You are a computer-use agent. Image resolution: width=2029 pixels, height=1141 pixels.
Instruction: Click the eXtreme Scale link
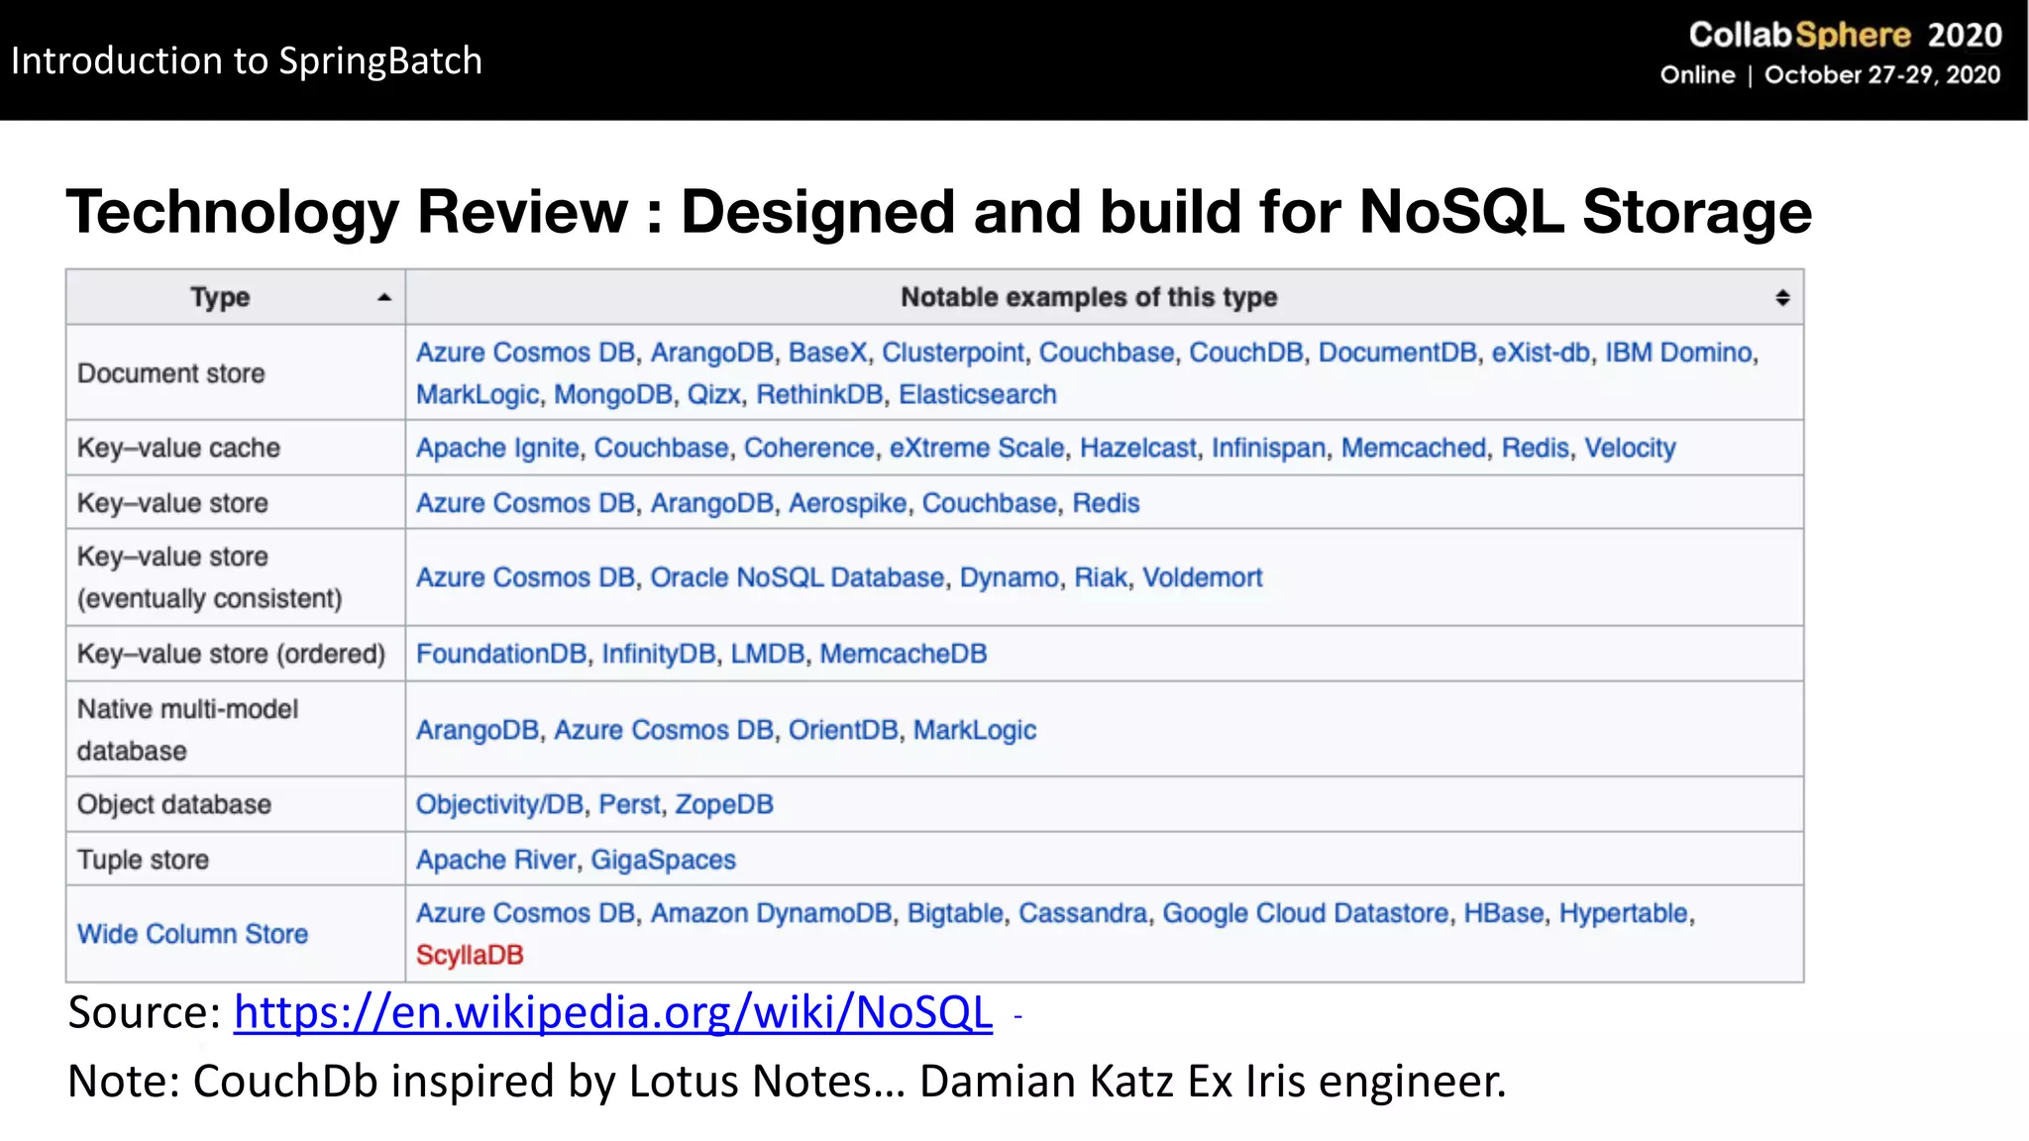coord(977,448)
